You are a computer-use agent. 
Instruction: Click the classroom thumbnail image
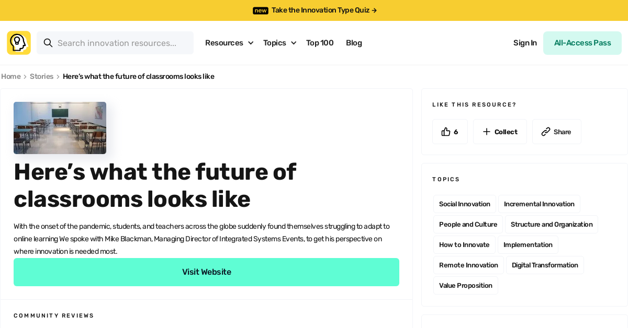coord(60,127)
